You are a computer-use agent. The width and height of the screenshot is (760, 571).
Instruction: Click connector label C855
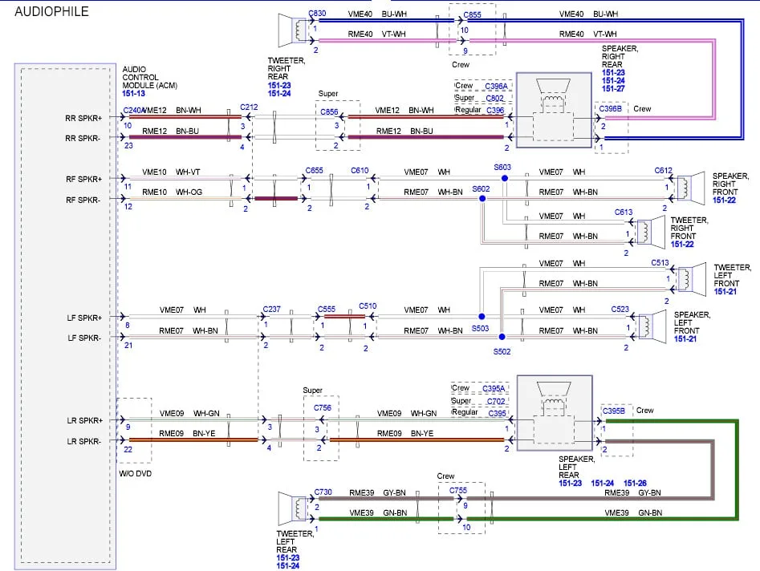472,14
